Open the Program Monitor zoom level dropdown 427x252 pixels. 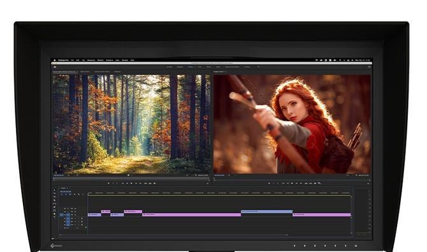229,175
